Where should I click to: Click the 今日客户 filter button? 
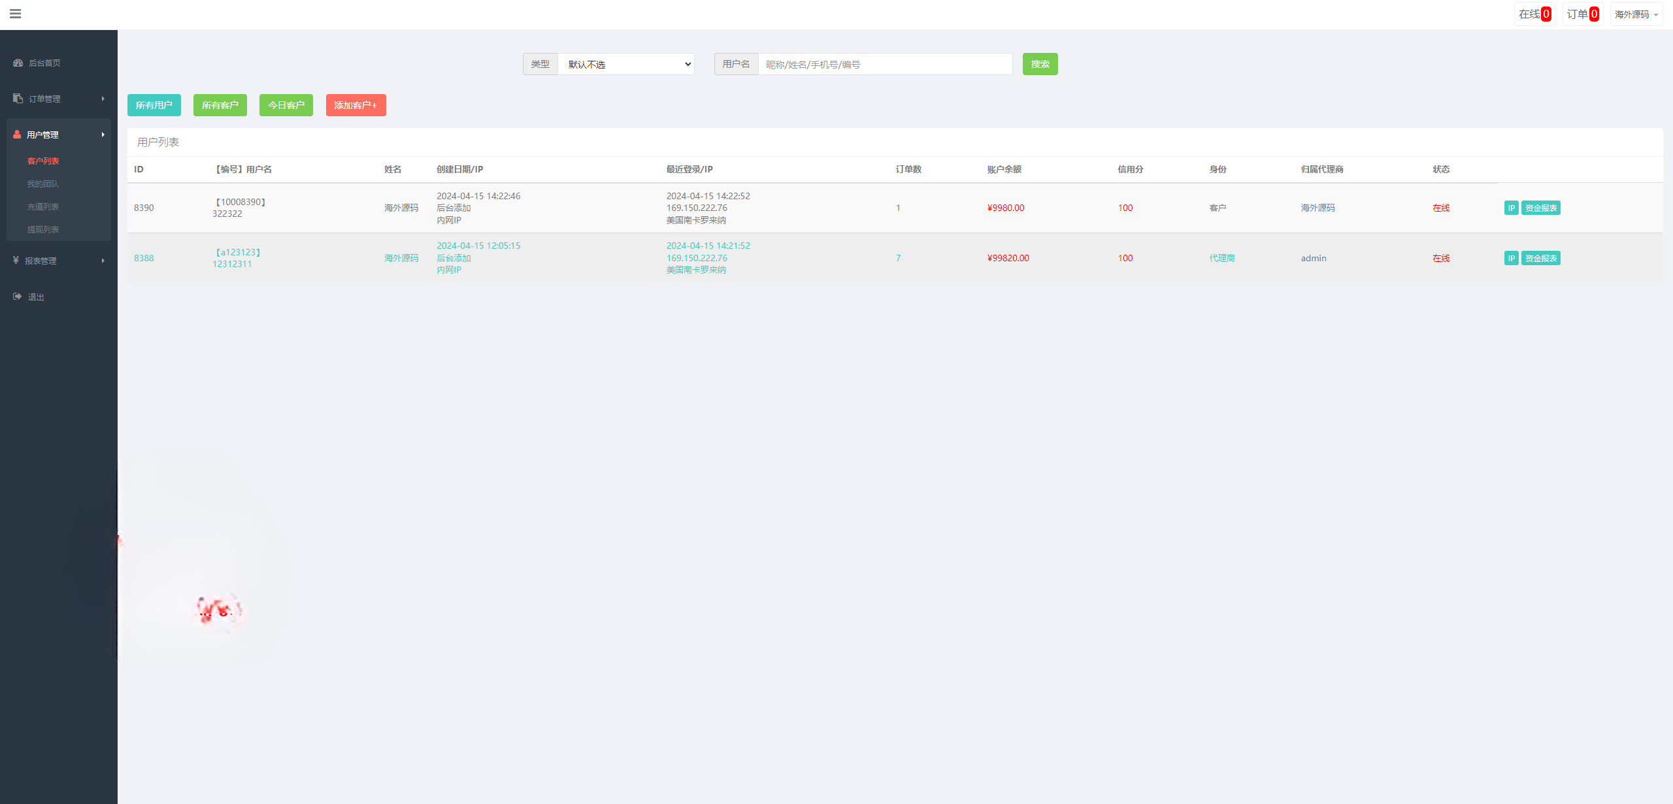(x=286, y=105)
